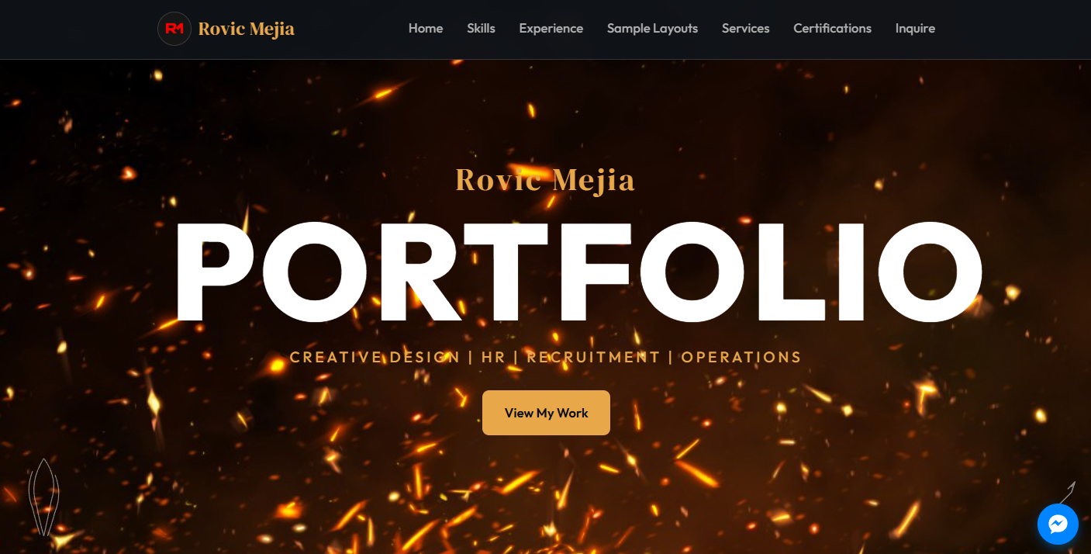Screen dimensions: 1091x554
Task: Click the RECRUITMENT word in tagline
Action: (593, 358)
